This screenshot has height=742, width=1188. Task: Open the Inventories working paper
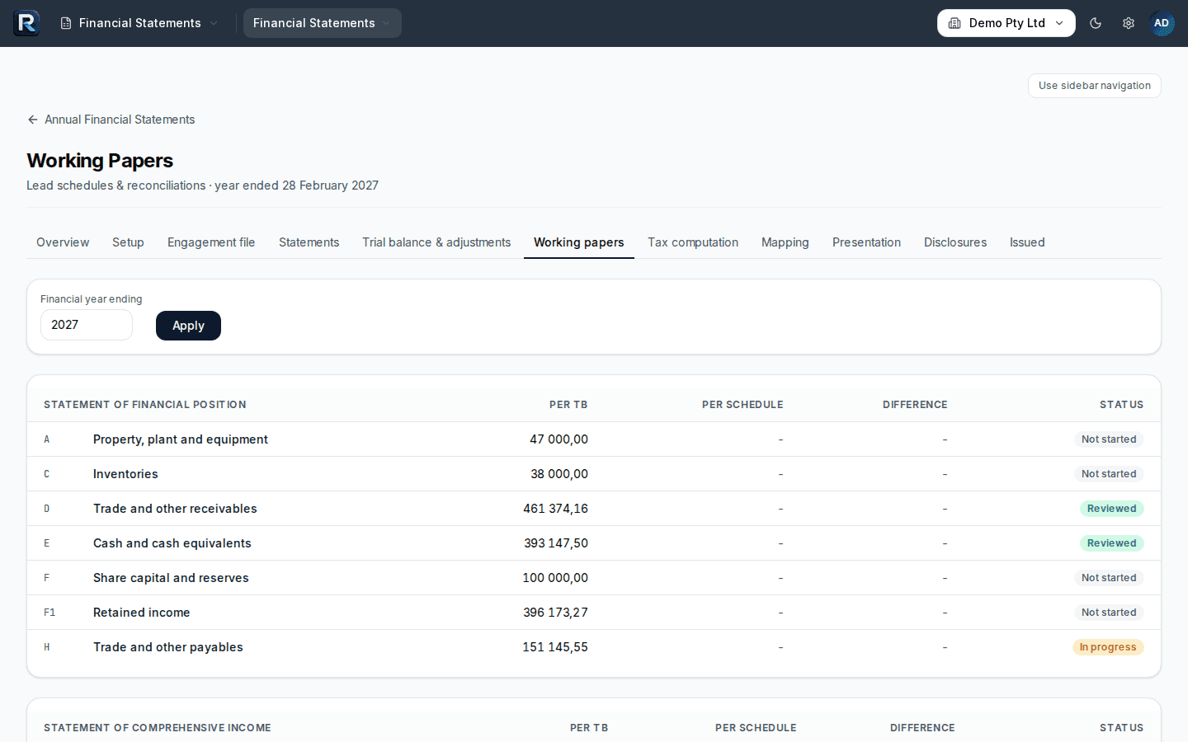coord(125,474)
